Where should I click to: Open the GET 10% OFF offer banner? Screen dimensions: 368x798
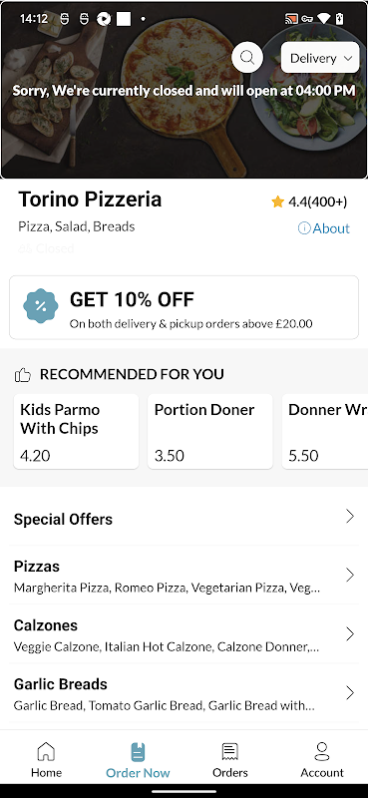click(184, 307)
